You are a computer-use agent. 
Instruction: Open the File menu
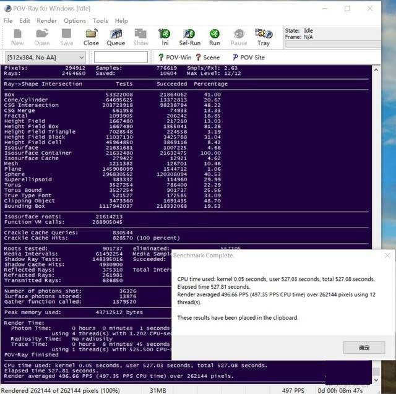point(8,20)
